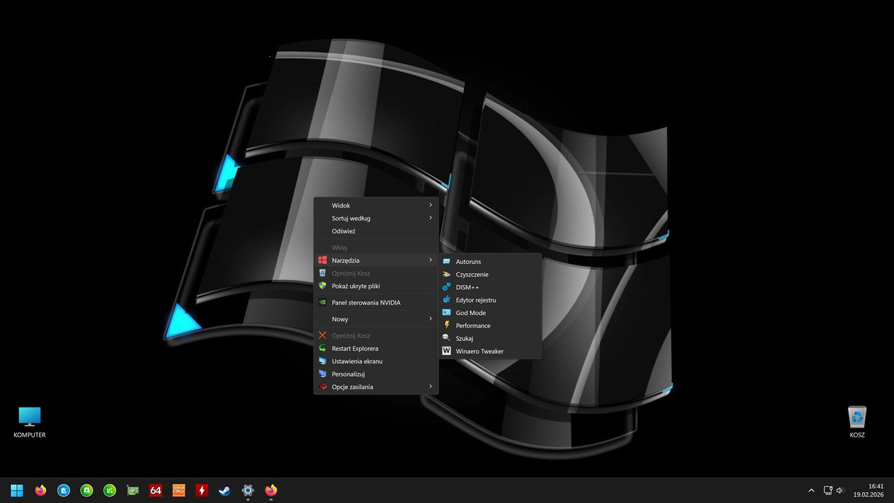
Task: Open Edytor rejestru
Action: 490,300
